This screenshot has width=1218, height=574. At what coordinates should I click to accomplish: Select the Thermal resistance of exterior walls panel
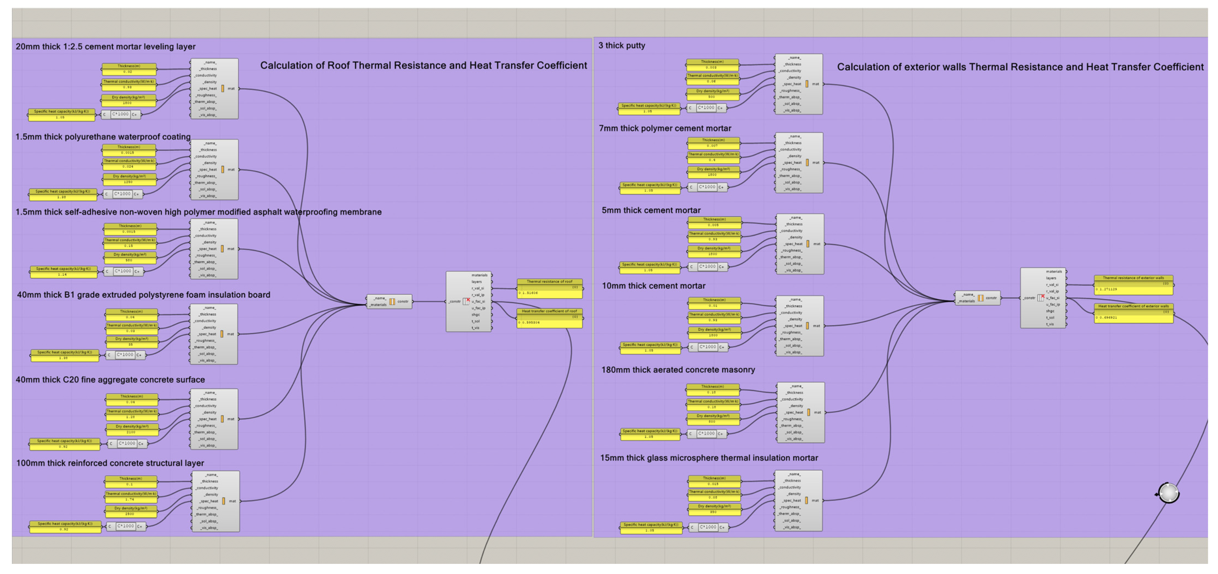1133,286
